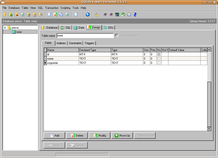
Task: Click the Cancel button
Action: click(x=77, y=145)
